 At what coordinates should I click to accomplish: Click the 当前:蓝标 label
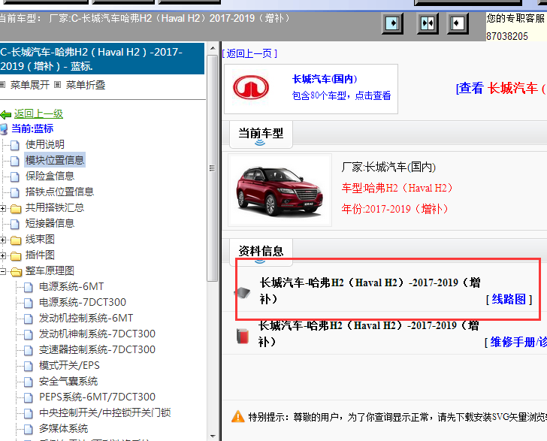tap(32, 128)
